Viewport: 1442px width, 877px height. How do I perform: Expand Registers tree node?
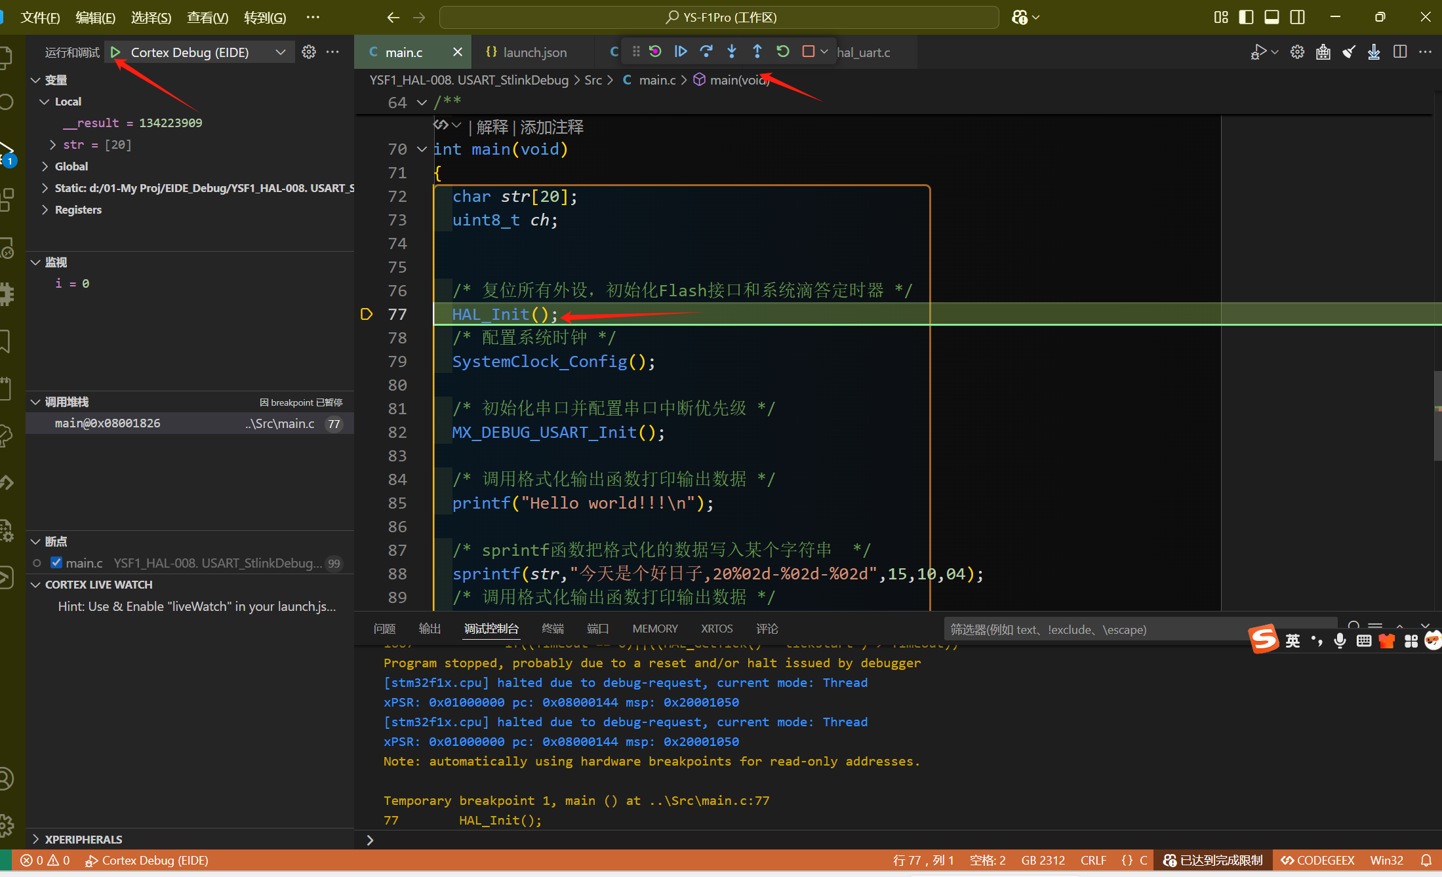(x=45, y=209)
